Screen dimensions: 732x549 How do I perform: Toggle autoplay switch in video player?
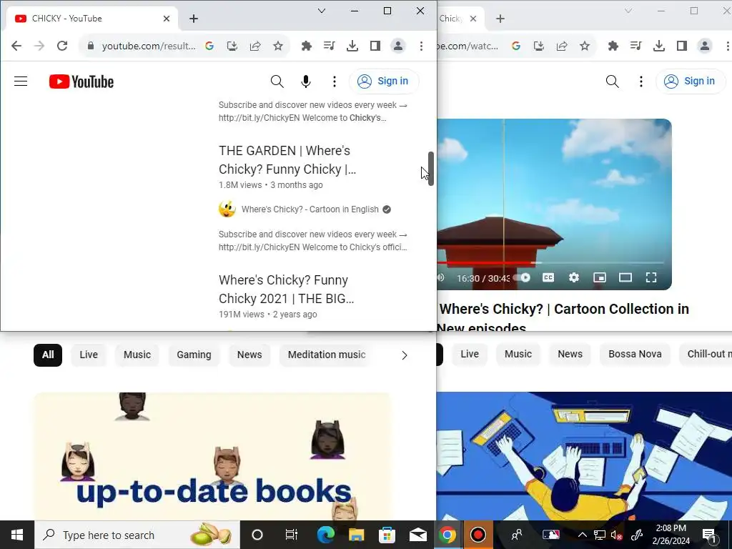click(522, 278)
